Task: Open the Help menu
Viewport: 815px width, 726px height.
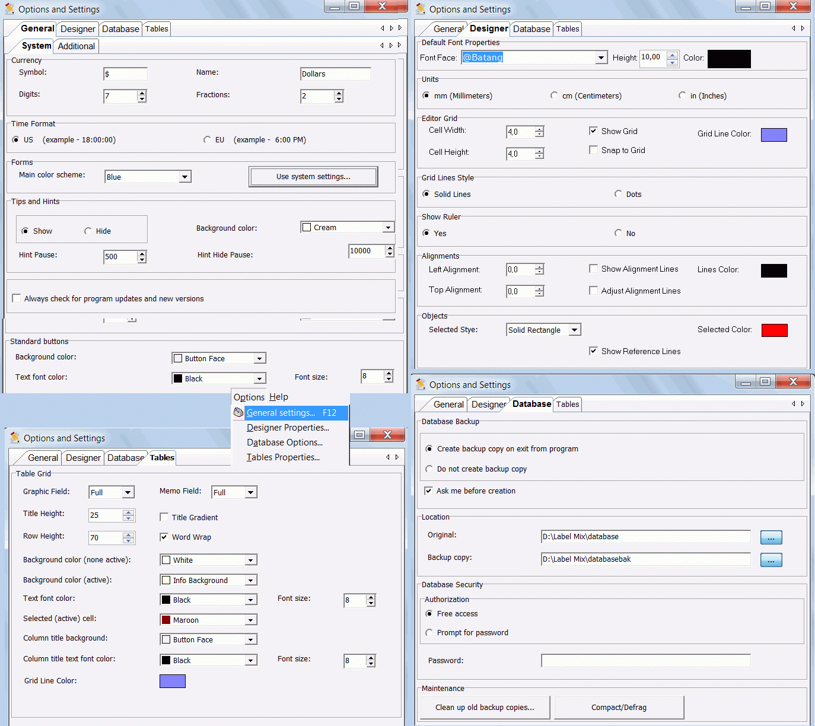Action: [278, 397]
